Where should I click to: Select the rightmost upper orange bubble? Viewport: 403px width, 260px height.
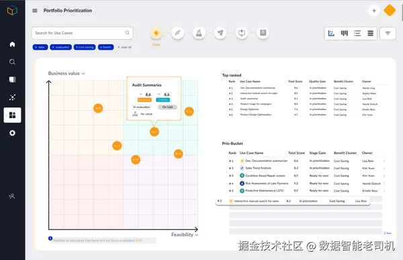point(189,112)
